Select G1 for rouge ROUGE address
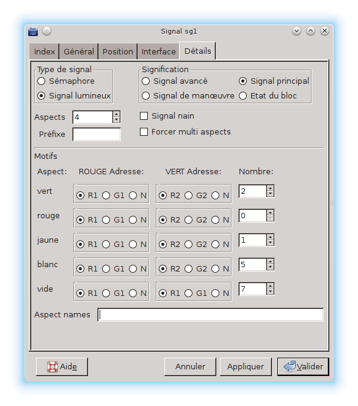Image resolution: width=358 pixels, height=406 pixels. (x=106, y=220)
